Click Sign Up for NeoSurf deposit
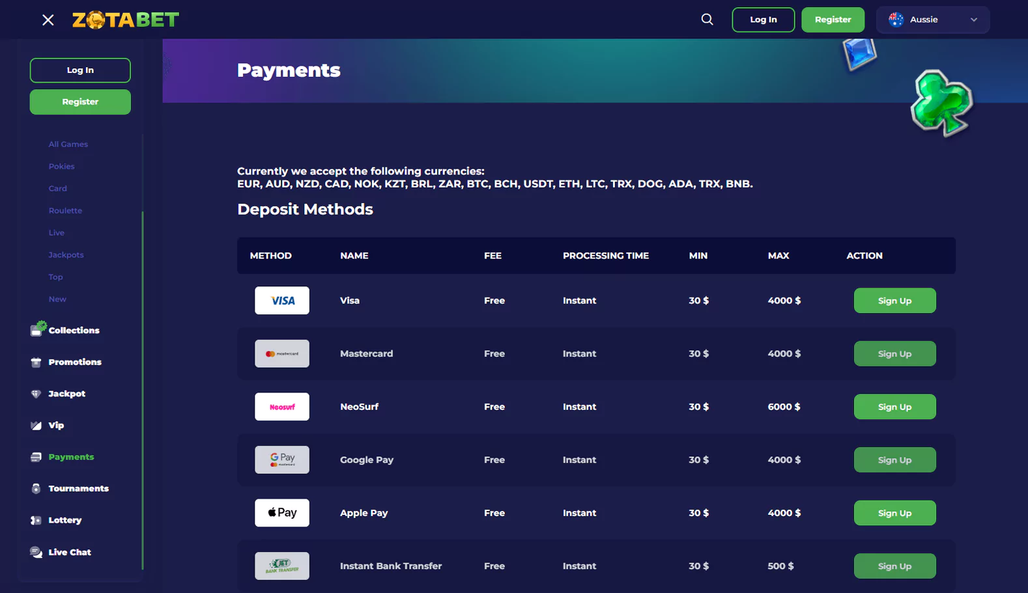Viewport: 1028px width, 593px height. point(894,407)
